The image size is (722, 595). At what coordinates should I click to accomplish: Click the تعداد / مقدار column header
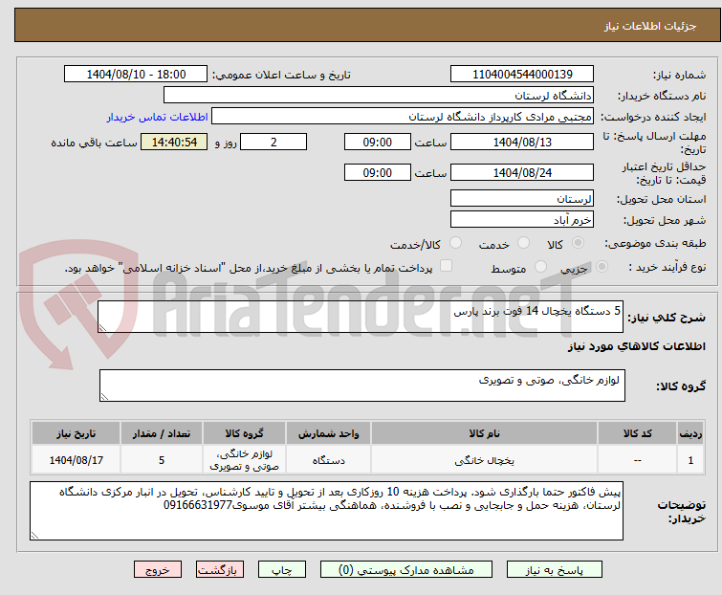tap(162, 433)
